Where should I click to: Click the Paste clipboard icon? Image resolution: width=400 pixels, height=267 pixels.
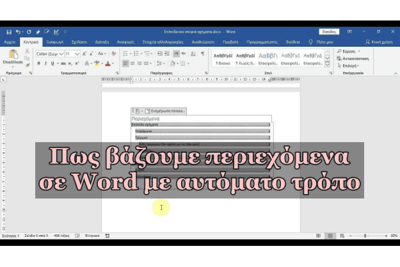13,54
